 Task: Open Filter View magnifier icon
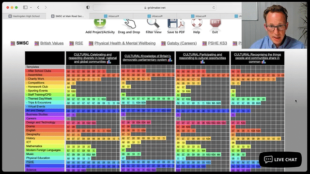tap(153, 24)
